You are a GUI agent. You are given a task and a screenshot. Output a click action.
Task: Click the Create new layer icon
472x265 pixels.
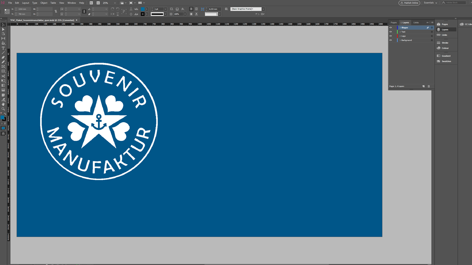pos(423,86)
